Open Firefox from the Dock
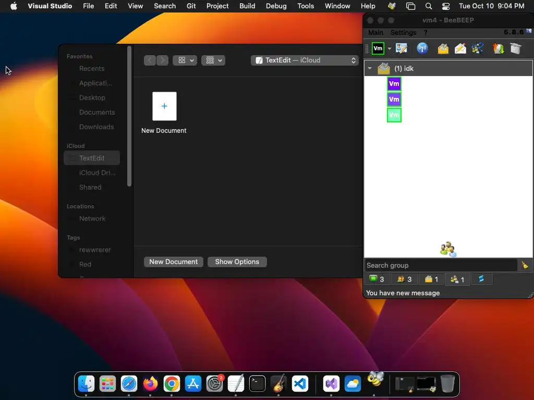The height and width of the screenshot is (400, 534). tap(150, 384)
